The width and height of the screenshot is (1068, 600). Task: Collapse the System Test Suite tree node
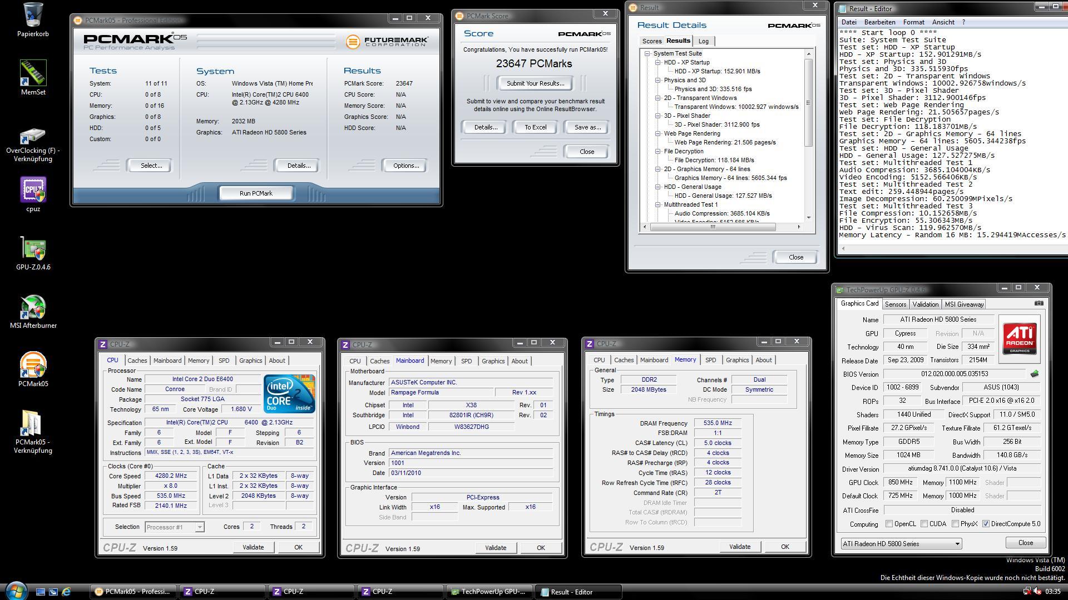click(647, 54)
